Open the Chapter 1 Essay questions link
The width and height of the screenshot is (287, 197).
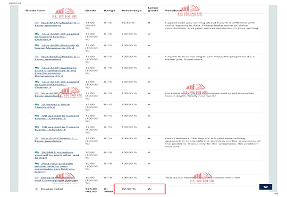click(x=56, y=140)
